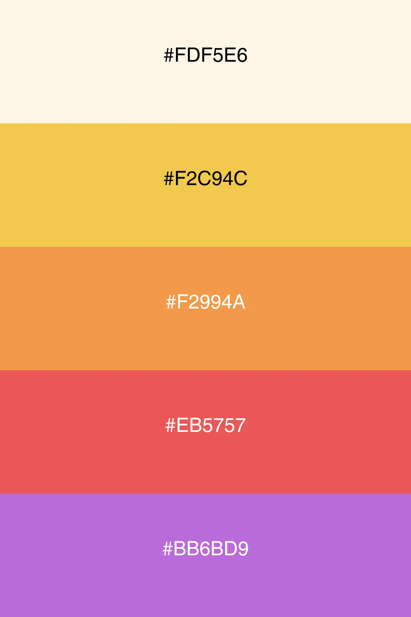Click the final A in #F2994A
This screenshot has width=411, height=617.
coord(239,302)
